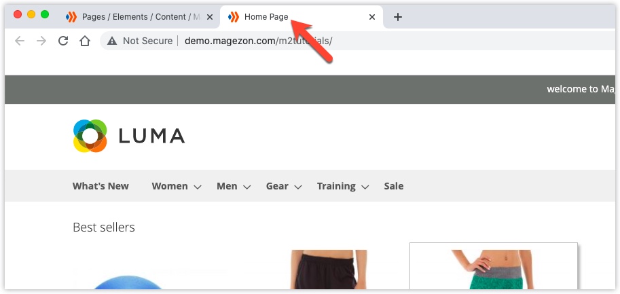Click the favicon on the Pages tab

click(x=71, y=17)
